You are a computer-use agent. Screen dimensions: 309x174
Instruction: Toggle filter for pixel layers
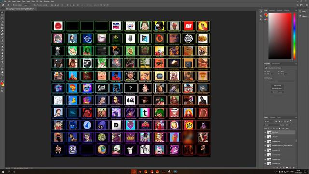click(276, 121)
